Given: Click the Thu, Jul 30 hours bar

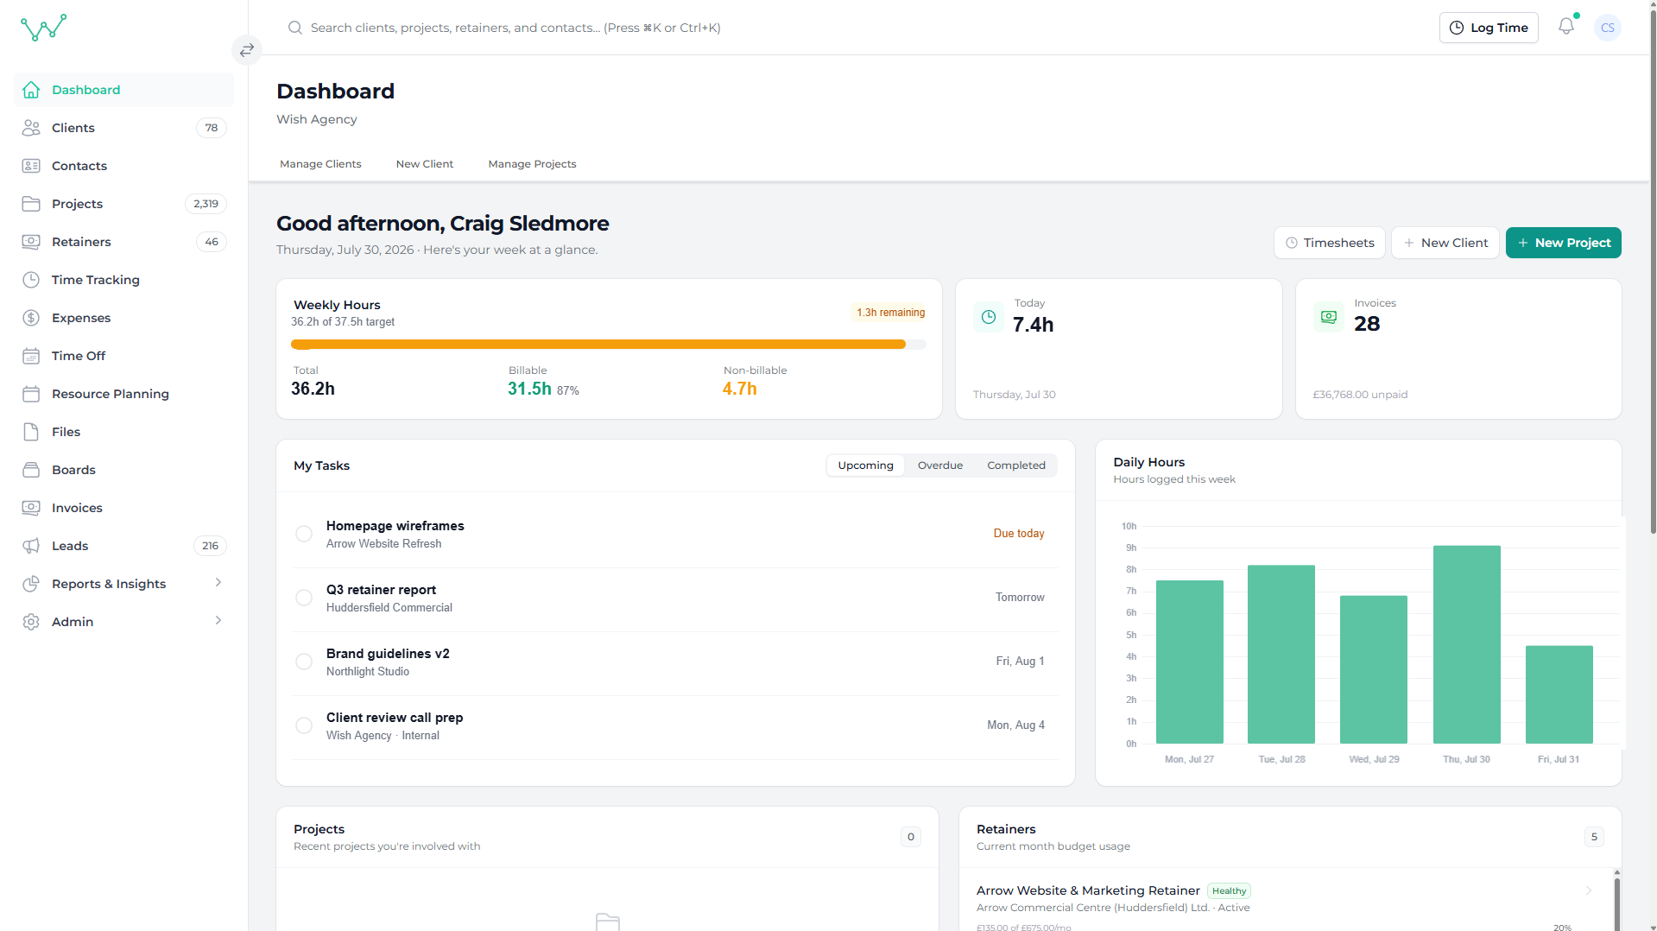Looking at the screenshot, I should coord(1467,644).
